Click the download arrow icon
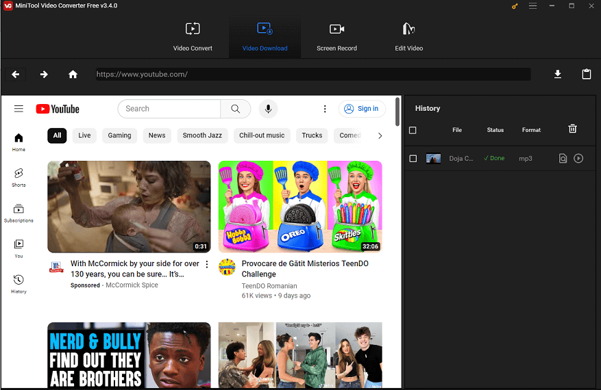601x390 pixels. [x=558, y=75]
